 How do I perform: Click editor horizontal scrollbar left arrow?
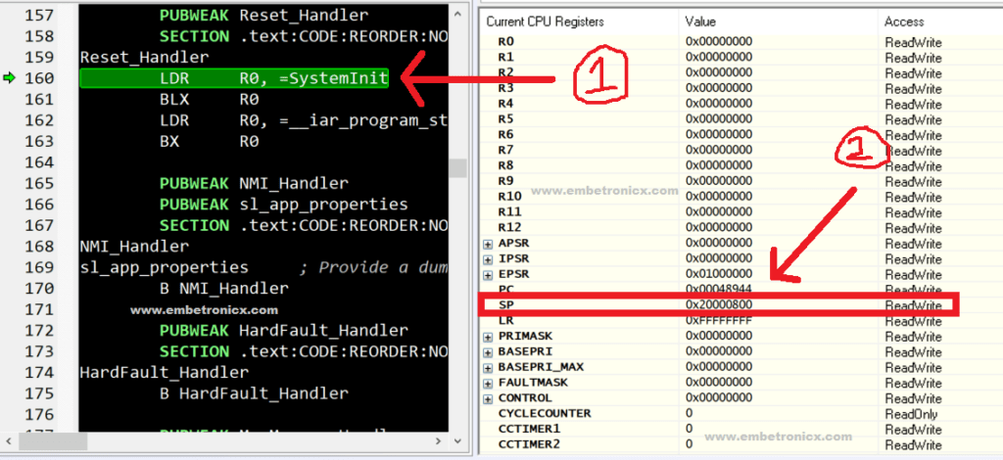9,441
